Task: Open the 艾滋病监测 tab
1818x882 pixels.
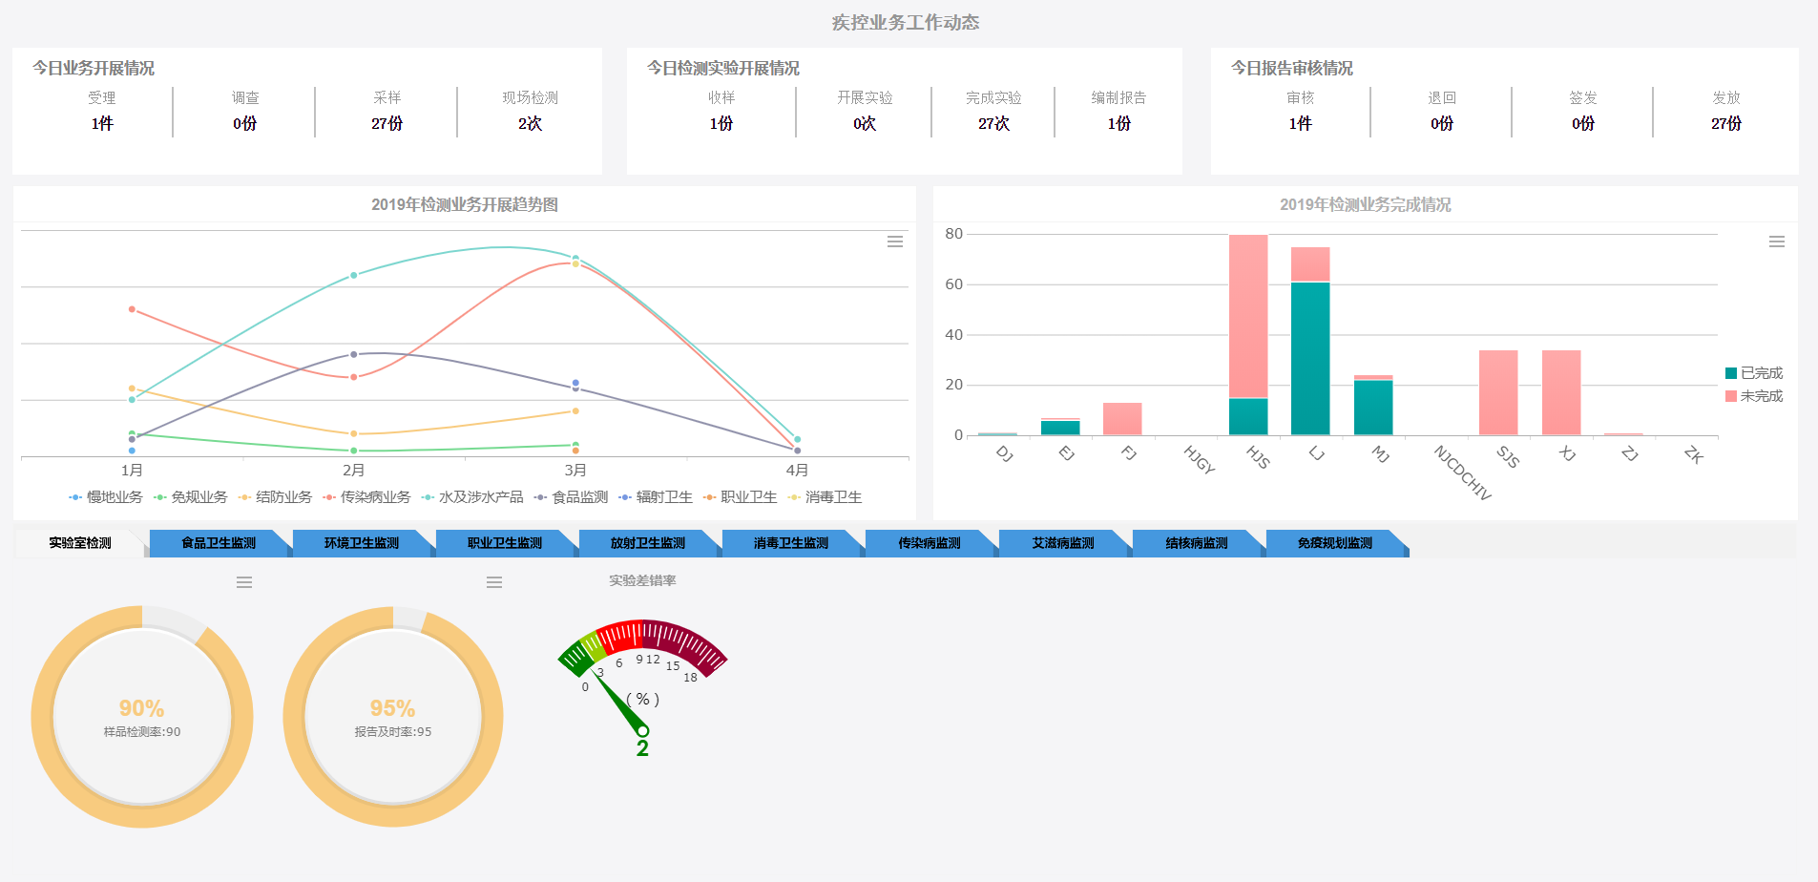Action: coord(1063,543)
